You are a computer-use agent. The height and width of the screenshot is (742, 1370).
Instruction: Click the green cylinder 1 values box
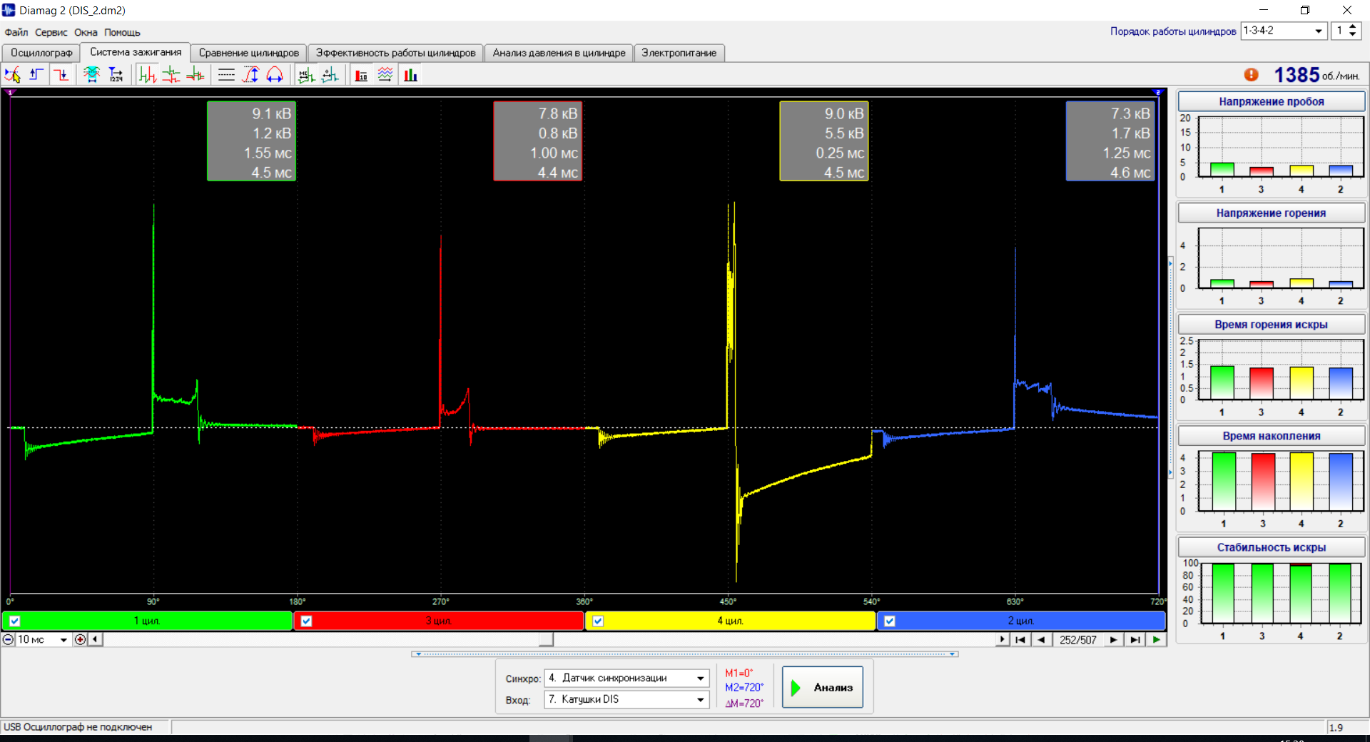pos(251,141)
